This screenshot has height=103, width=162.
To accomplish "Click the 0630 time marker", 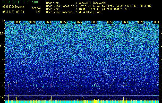I will point(156,22).
